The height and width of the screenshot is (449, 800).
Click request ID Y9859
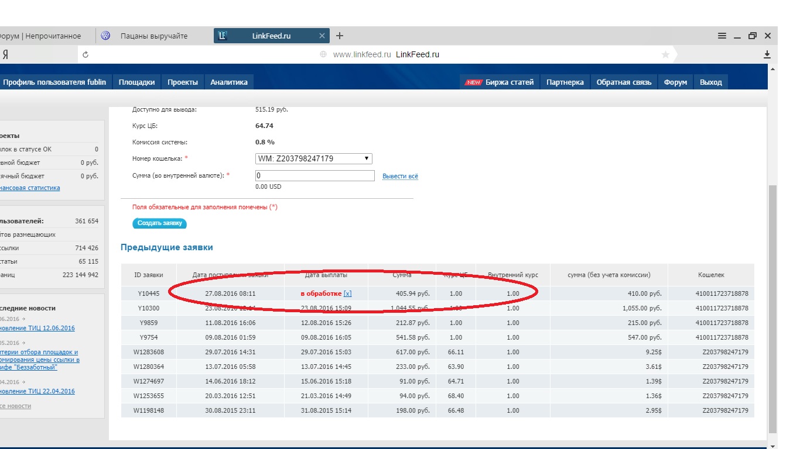[149, 323]
